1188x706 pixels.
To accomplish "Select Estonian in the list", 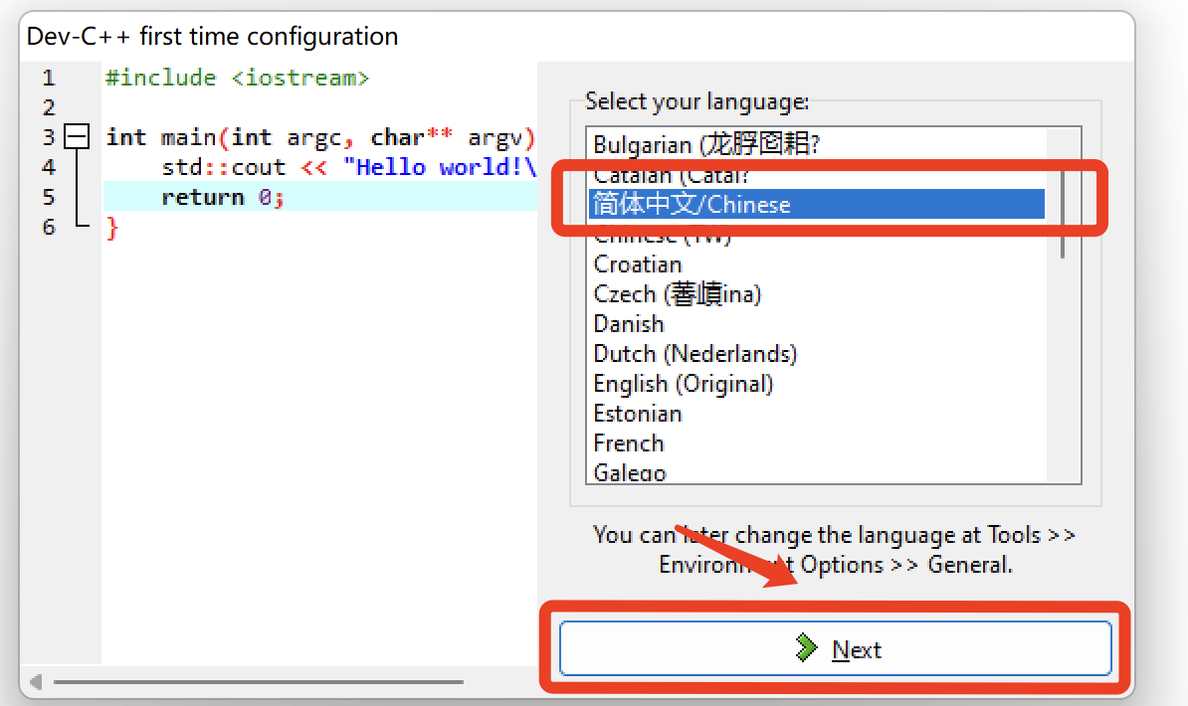I will tap(637, 413).
